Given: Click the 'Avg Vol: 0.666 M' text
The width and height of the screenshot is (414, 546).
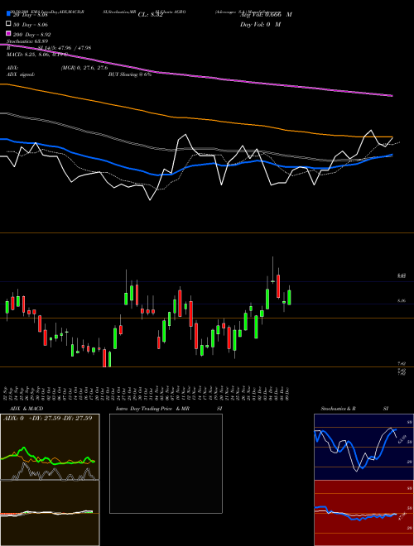Looking at the screenshot, I should (x=266, y=15).
